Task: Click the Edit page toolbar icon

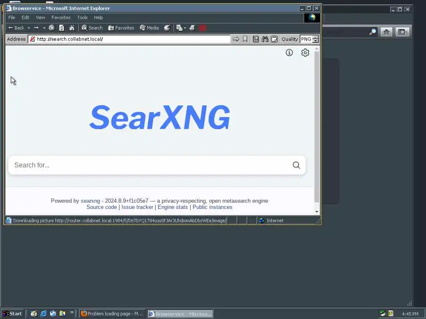Action: pyautogui.click(x=179, y=28)
